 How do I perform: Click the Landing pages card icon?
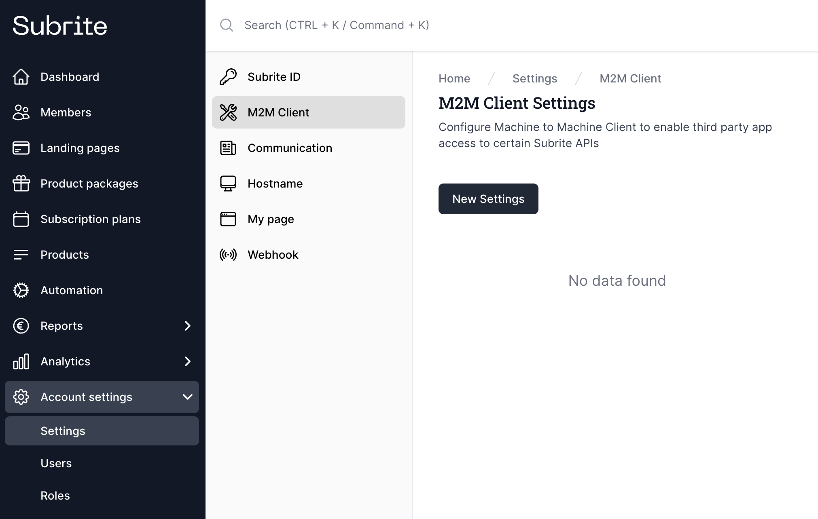(x=21, y=148)
